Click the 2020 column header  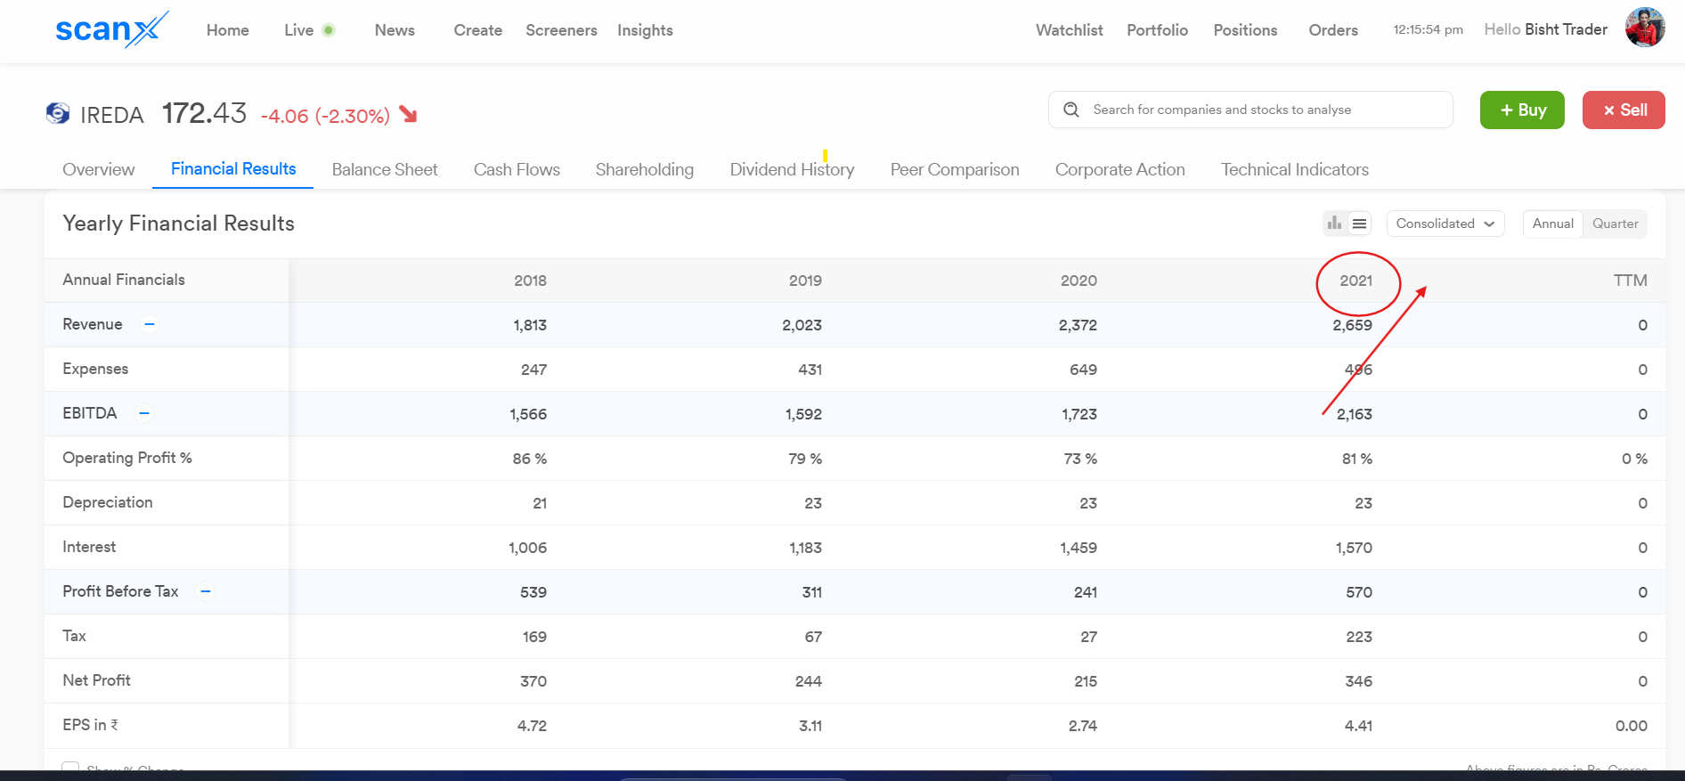[1079, 281]
